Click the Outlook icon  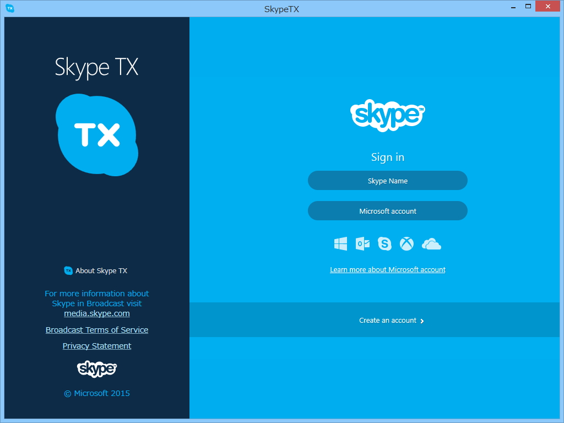(x=362, y=243)
